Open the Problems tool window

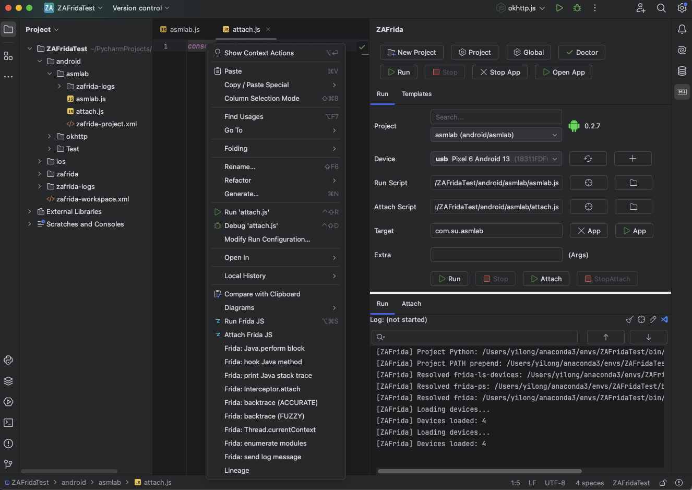[x=8, y=444]
